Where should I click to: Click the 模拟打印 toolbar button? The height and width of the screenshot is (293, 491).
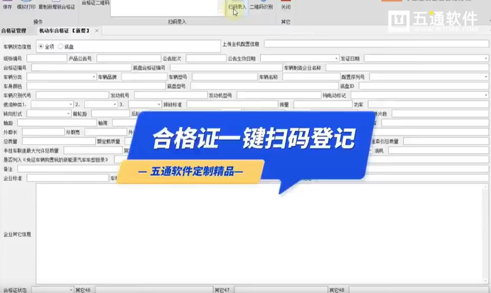tap(26, 5)
